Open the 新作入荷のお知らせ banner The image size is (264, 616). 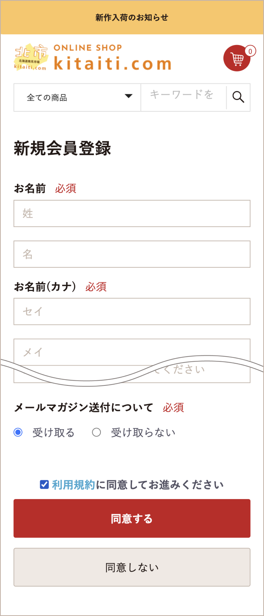pyautogui.click(x=132, y=17)
